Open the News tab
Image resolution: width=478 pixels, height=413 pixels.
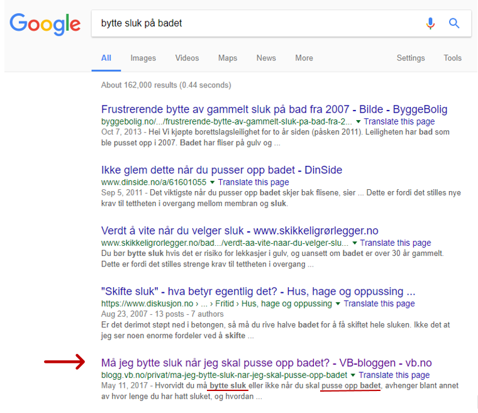click(x=266, y=58)
